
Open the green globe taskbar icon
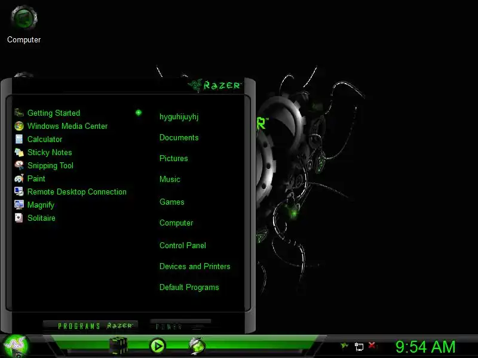tap(197, 345)
